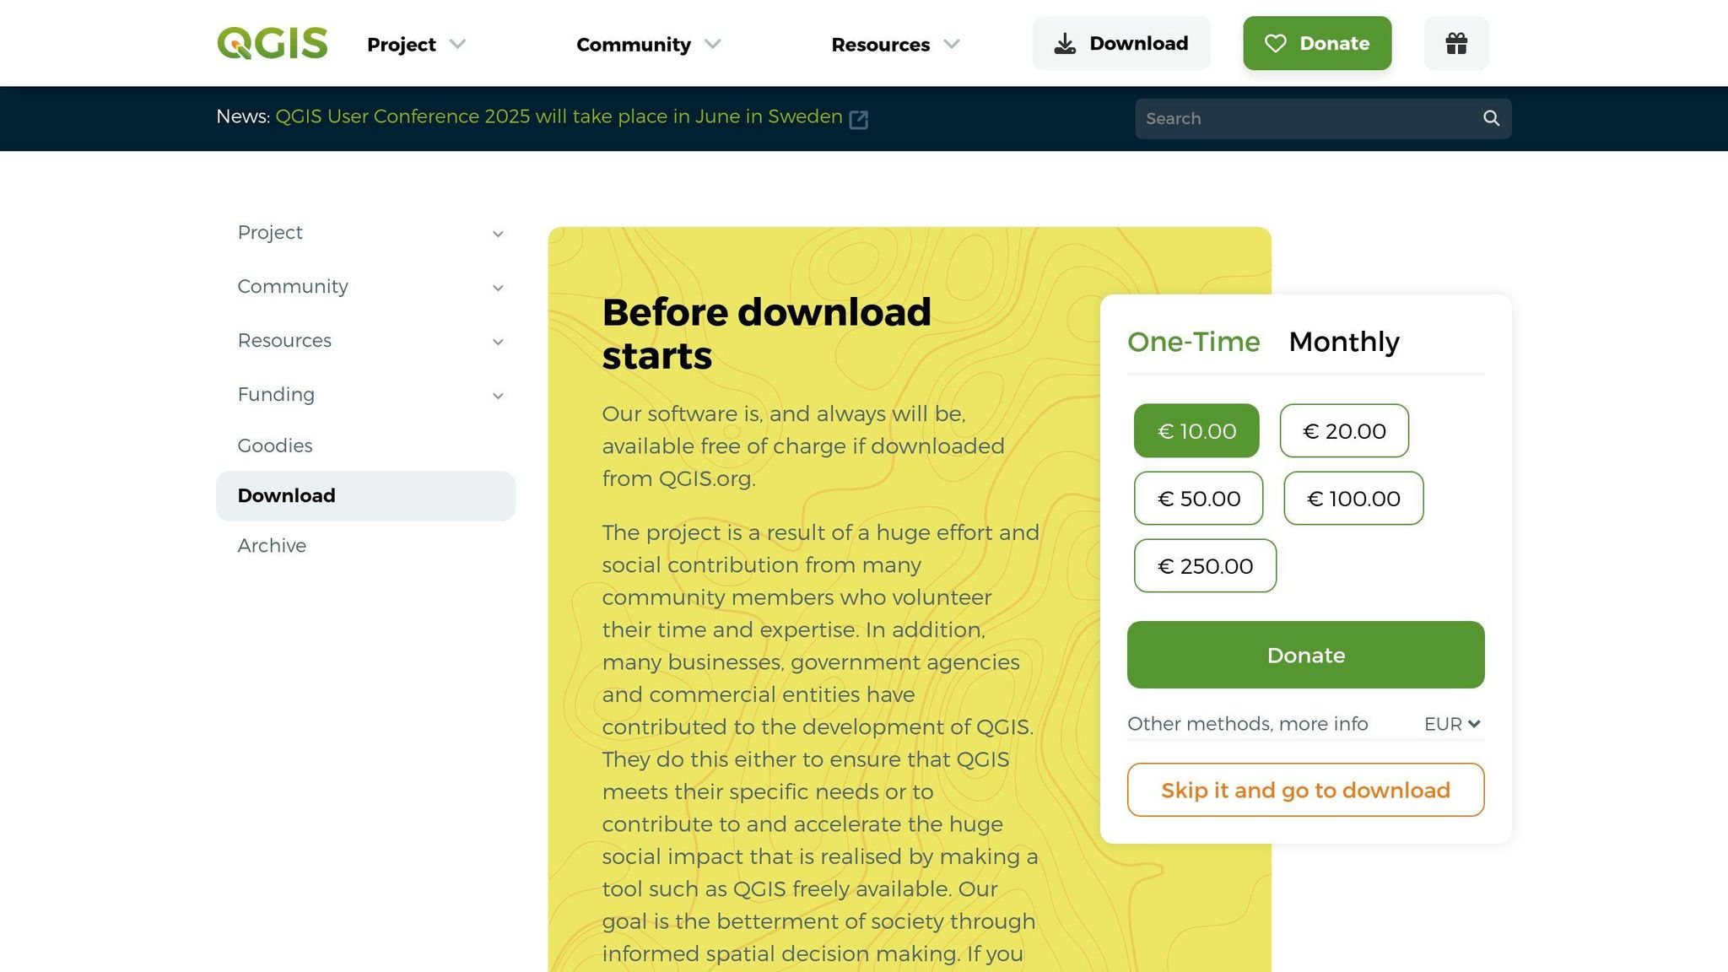
Task: Open the QGIS User Conference 2025 news link
Action: [x=559, y=116]
